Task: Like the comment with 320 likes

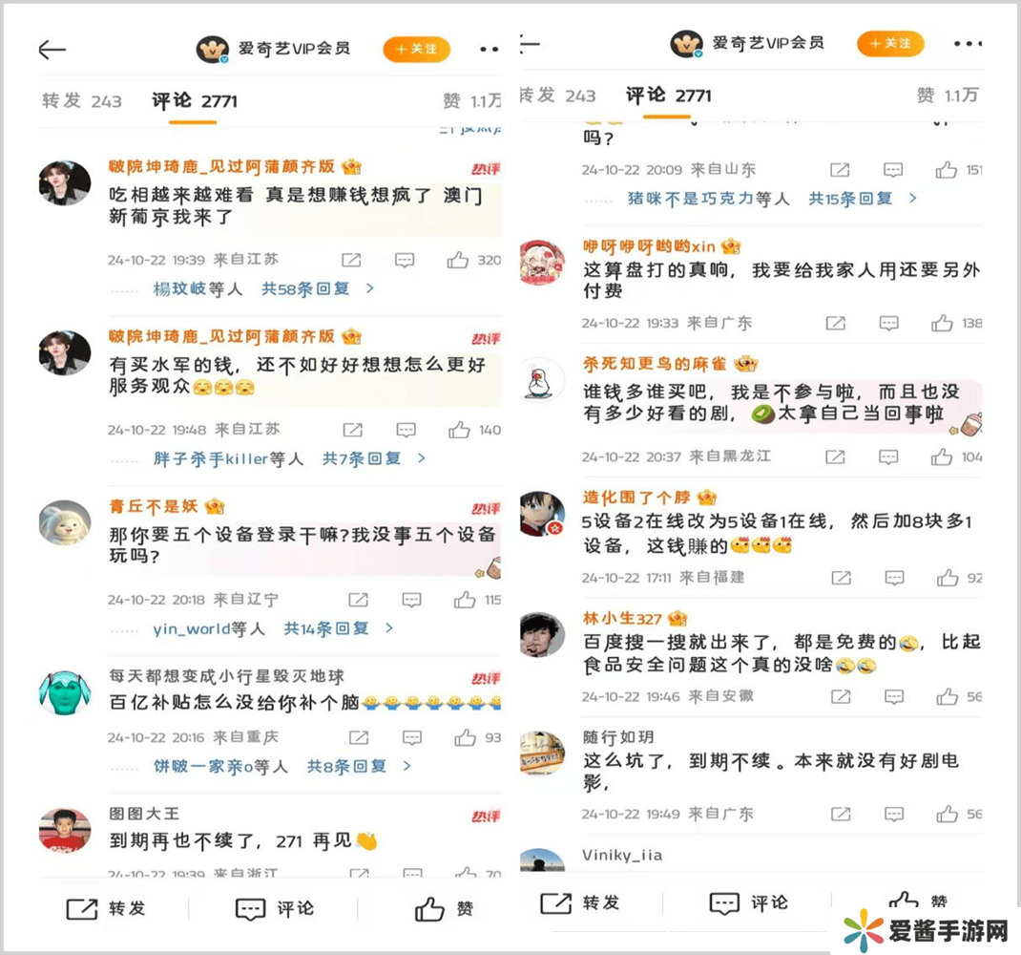Action: [458, 260]
